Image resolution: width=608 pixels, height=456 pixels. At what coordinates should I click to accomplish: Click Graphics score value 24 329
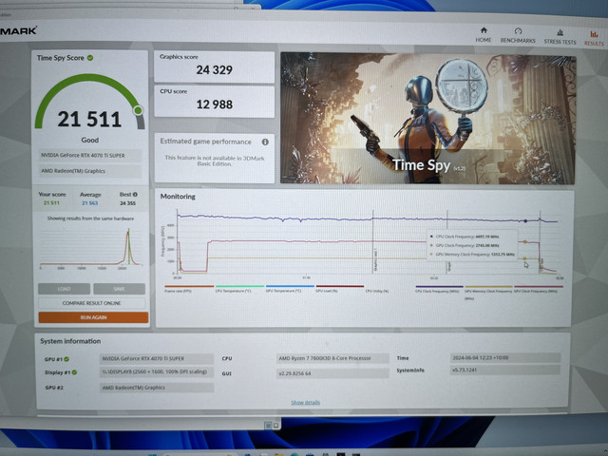(215, 70)
